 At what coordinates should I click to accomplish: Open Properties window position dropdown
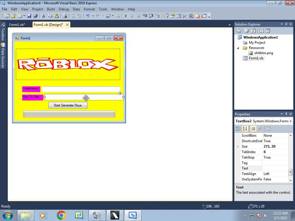[x=282, y=114]
